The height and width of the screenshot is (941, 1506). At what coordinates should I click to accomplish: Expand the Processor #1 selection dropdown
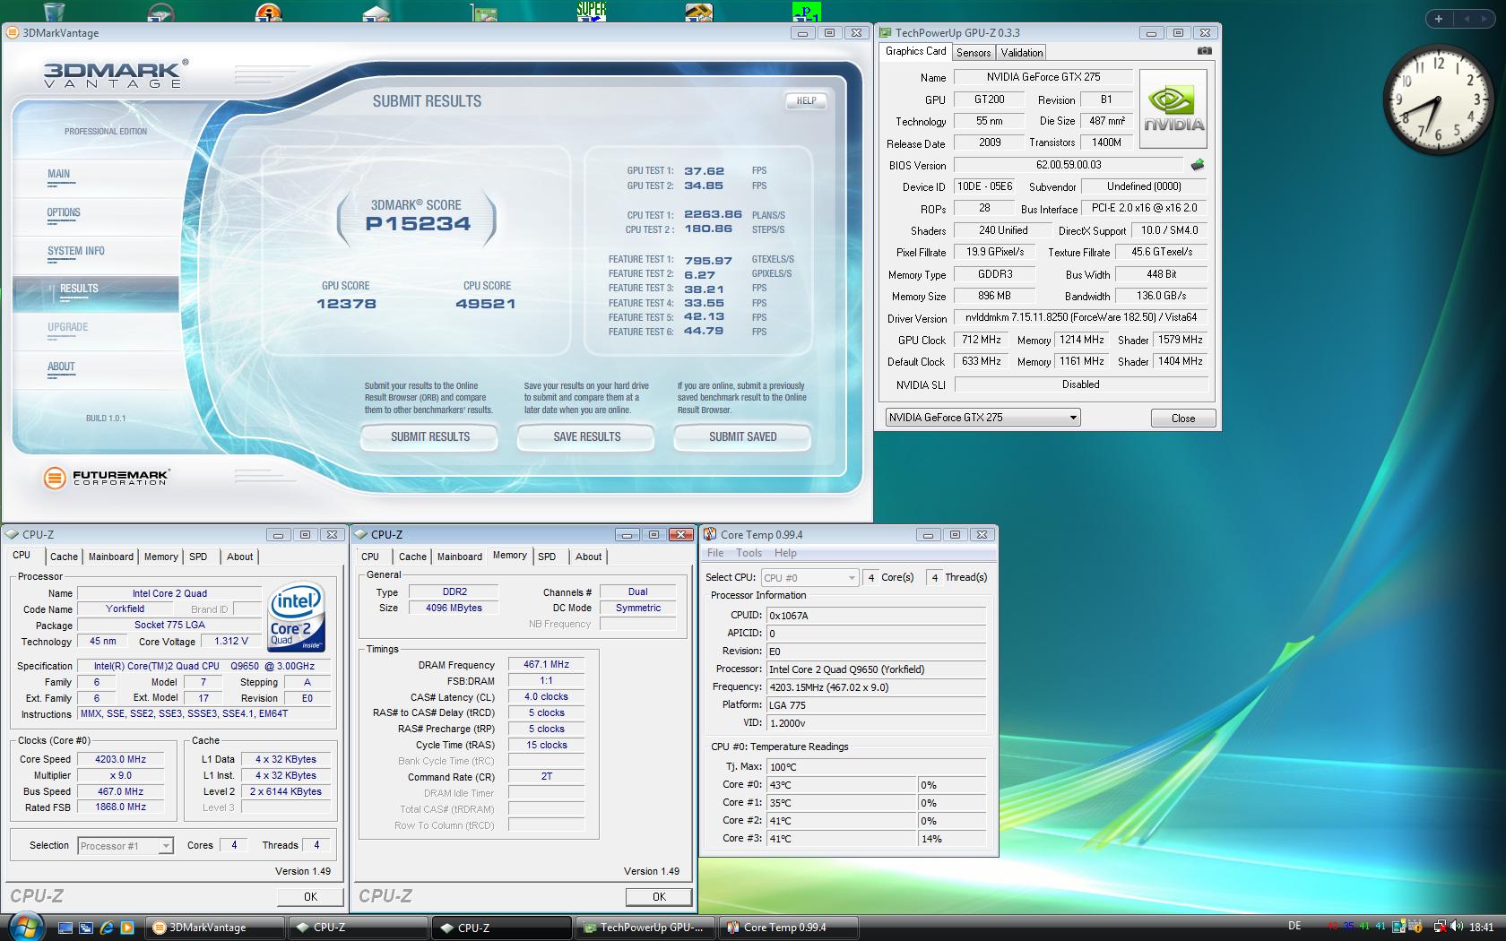[x=165, y=846]
